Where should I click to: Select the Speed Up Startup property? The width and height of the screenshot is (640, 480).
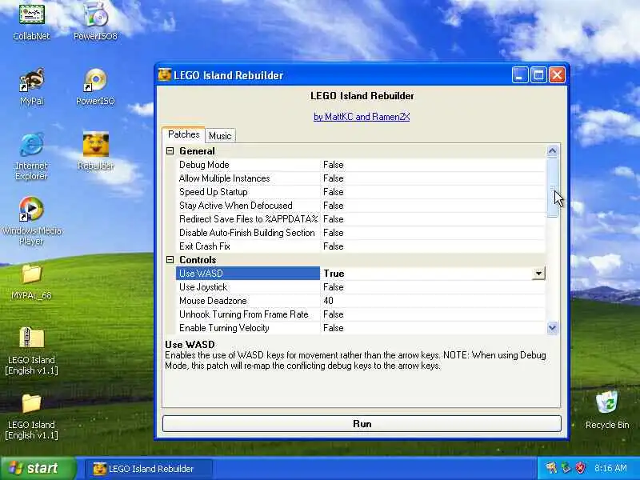248,192
